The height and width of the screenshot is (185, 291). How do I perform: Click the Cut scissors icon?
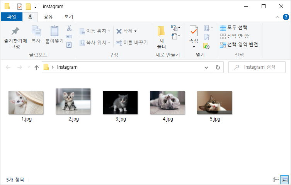pyautogui.click(x=69, y=28)
